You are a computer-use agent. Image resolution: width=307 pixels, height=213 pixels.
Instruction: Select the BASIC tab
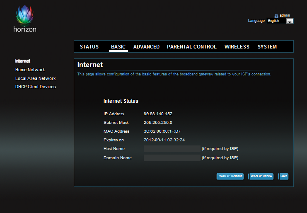point(118,47)
